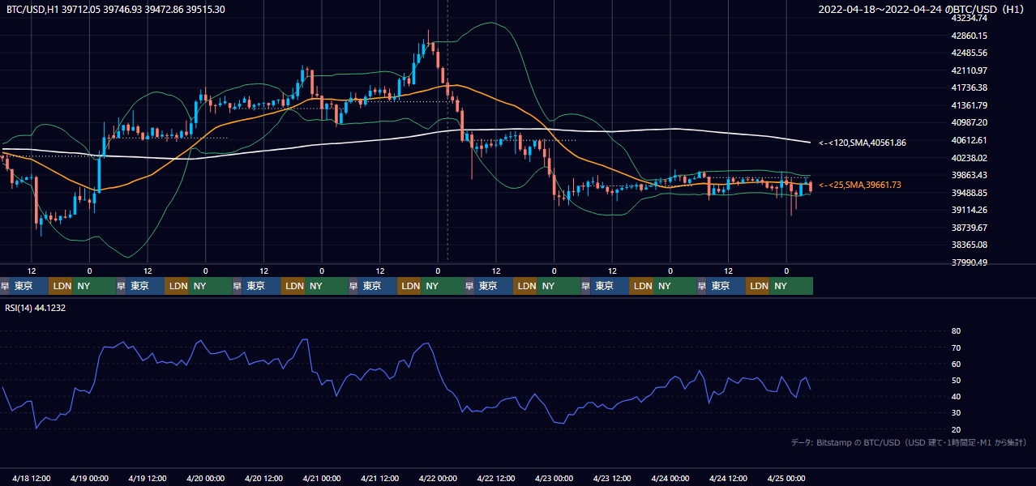Click the 4/21 12:00 date label
This screenshot has width=1036, height=486.
pos(380,478)
